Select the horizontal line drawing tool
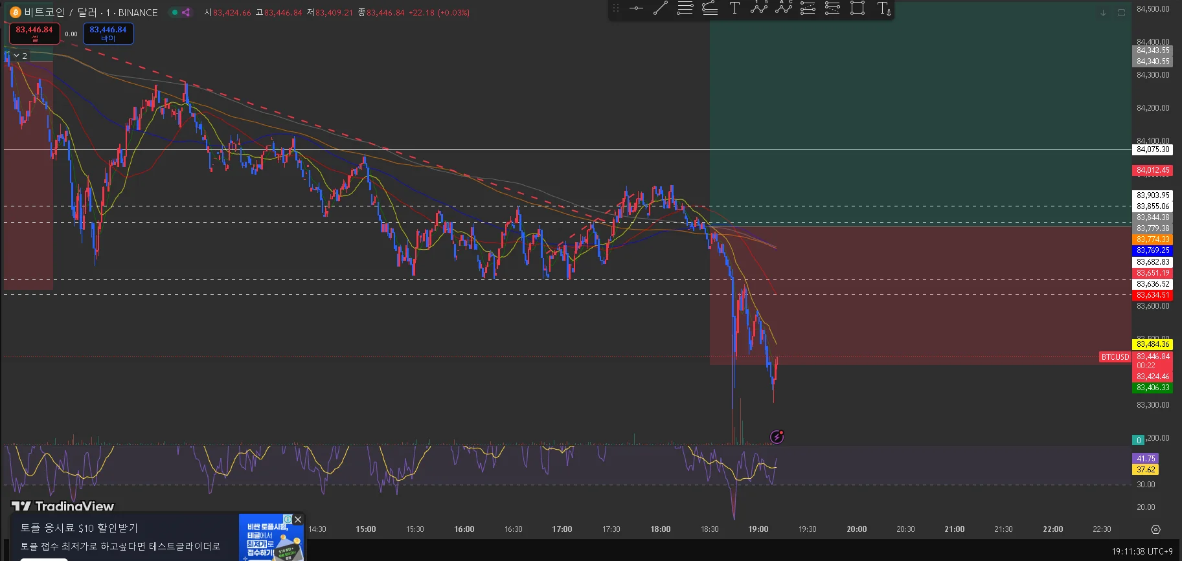The width and height of the screenshot is (1182, 561). (x=636, y=8)
